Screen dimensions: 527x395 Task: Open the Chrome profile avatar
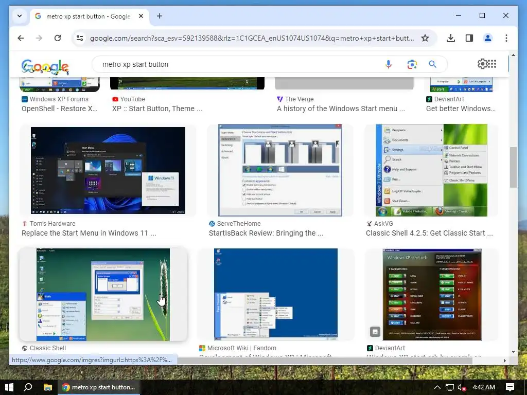[488, 38]
